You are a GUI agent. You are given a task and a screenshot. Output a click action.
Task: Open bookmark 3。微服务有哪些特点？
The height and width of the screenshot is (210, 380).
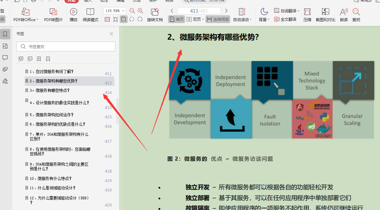click(x=50, y=90)
